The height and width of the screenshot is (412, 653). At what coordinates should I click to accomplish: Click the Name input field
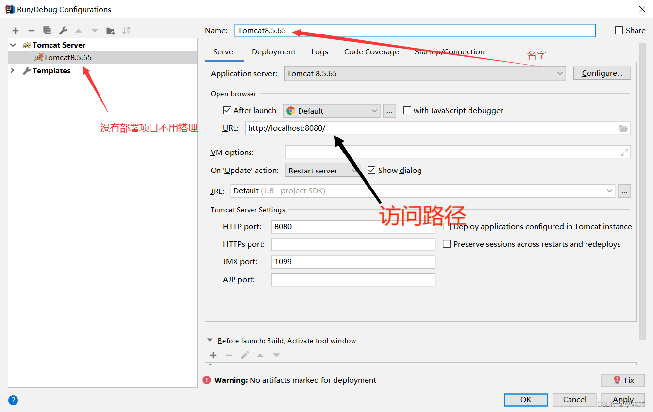tap(415, 30)
